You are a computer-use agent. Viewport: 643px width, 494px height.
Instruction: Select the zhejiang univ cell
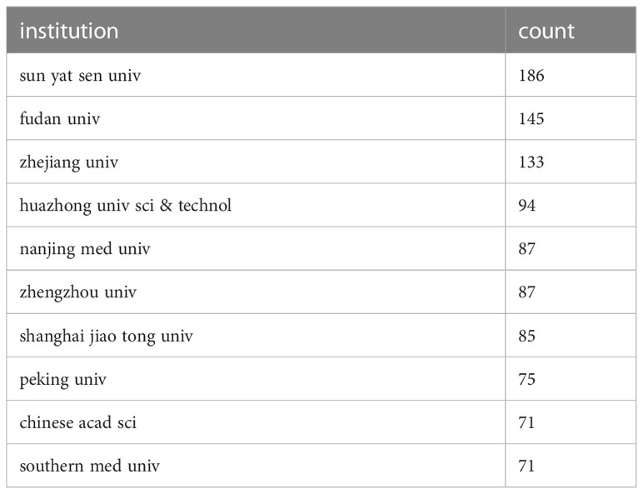point(256,162)
